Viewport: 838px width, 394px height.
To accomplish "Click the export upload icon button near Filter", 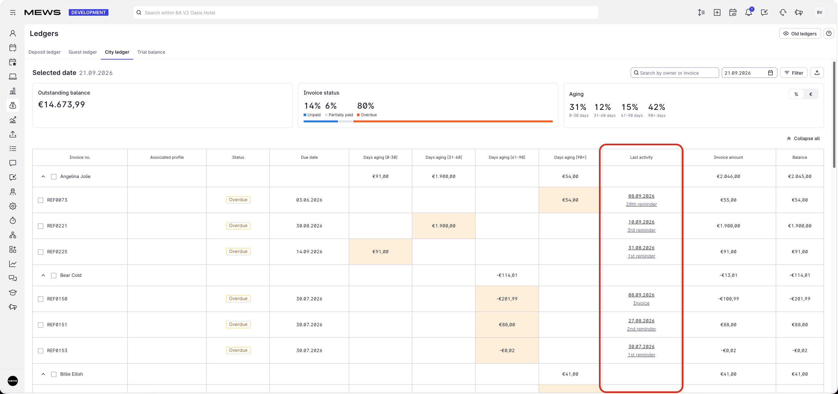I will (817, 73).
